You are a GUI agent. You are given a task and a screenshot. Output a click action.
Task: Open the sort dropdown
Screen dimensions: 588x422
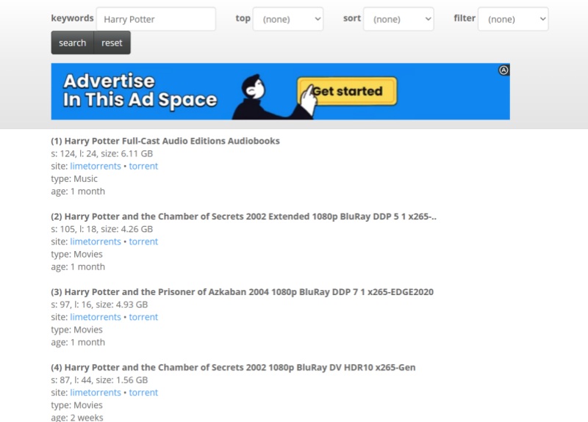pos(398,19)
